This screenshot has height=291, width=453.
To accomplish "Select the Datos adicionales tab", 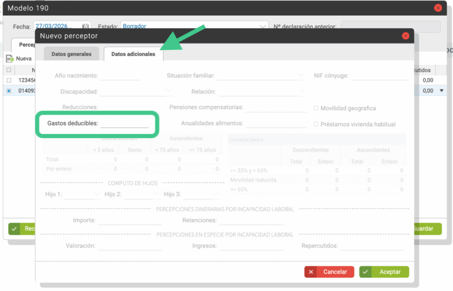I will click(x=133, y=54).
